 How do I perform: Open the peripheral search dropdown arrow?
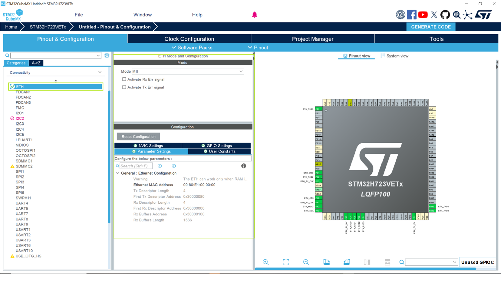[98, 55]
